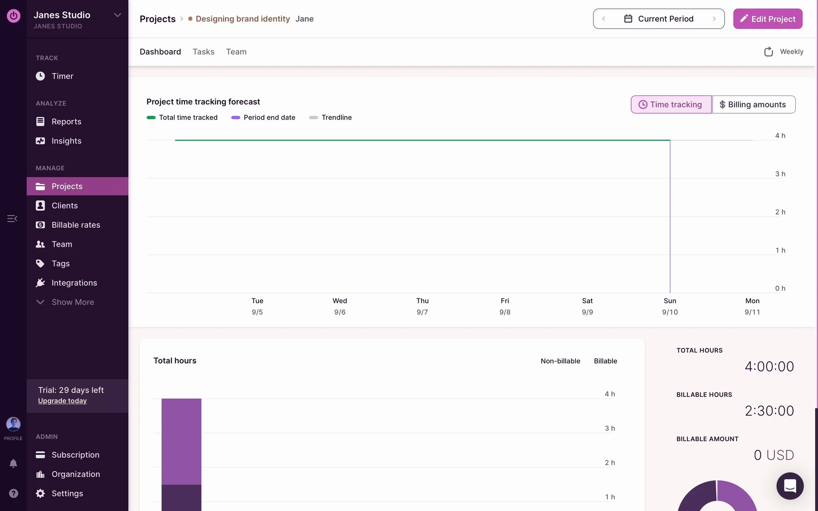This screenshot has width=818, height=511.
Task: Switch chart to Time tracking view
Action: [671, 104]
